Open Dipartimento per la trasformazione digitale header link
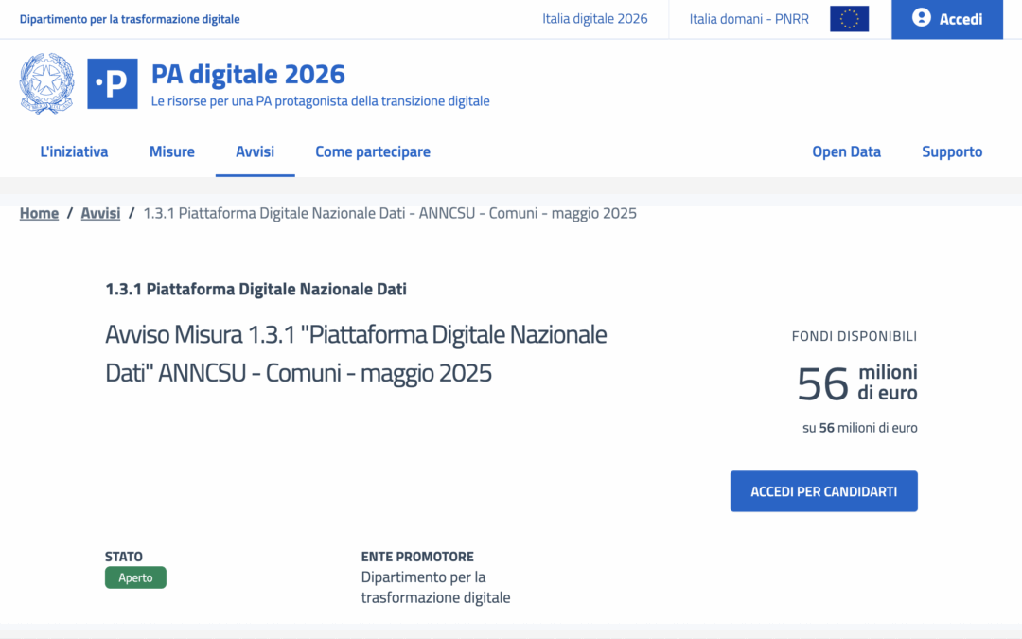 (130, 19)
